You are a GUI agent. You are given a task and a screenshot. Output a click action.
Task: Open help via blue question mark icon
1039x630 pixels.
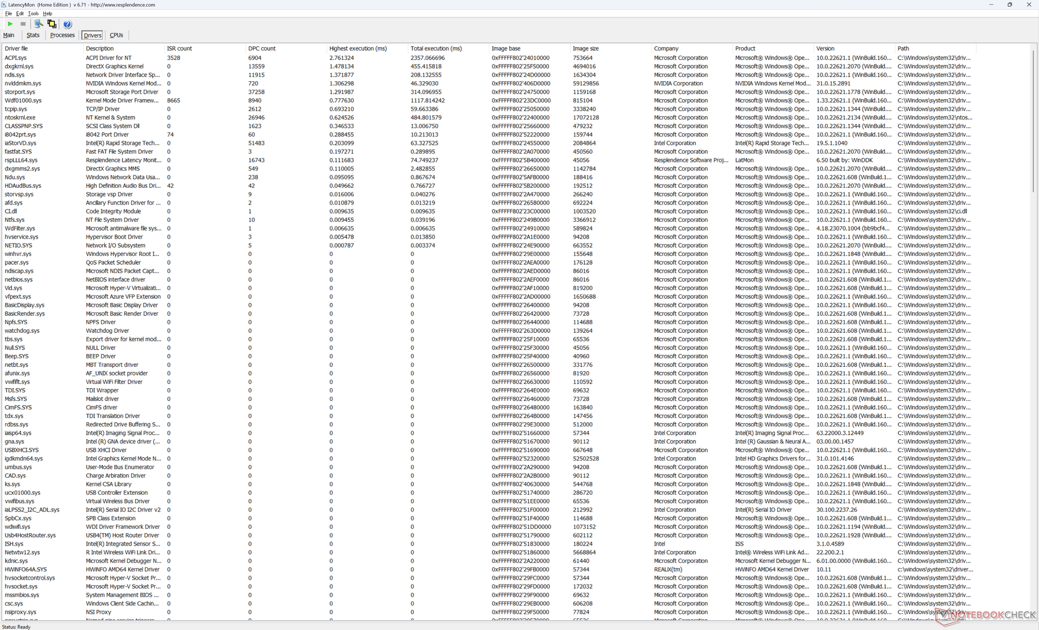(x=67, y=24)
